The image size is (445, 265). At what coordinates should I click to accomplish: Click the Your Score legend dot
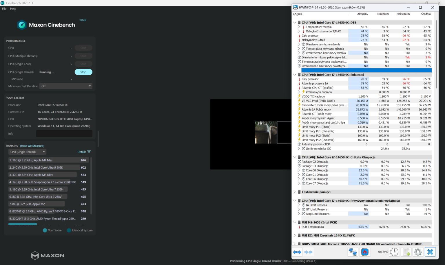[x=45, y=230]
